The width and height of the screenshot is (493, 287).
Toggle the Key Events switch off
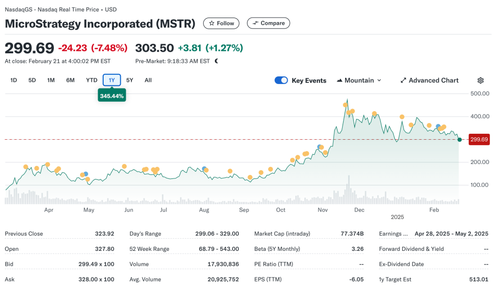tap(281, 80)
